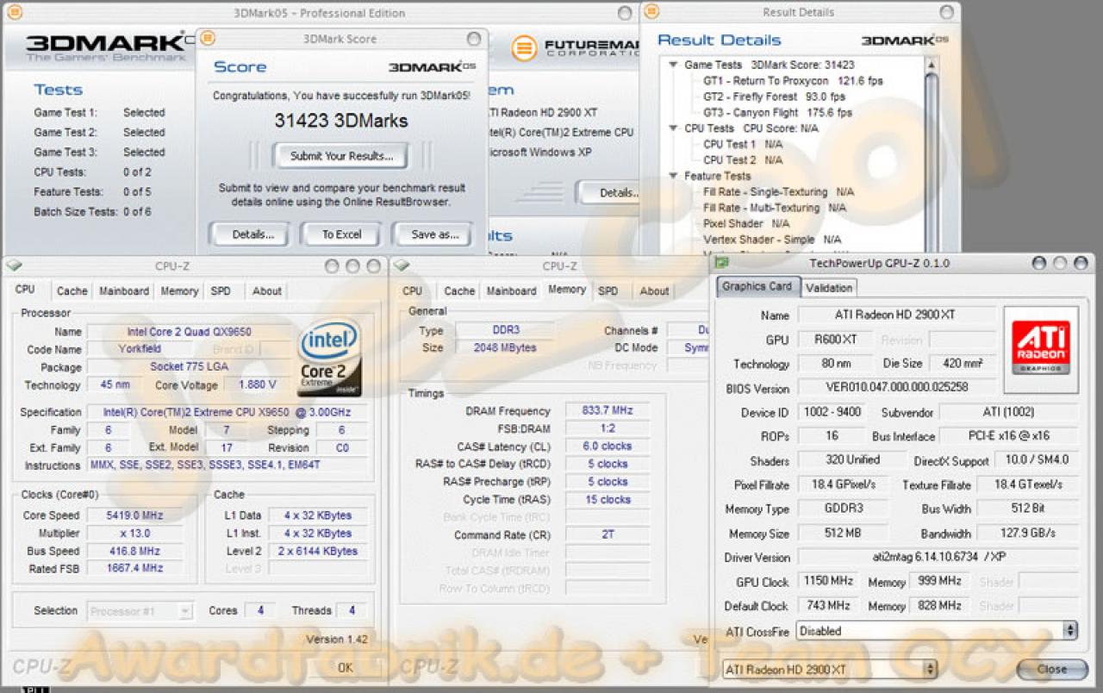The width and height of the screenshot is (1103, 693).
Task: Click Core Speed 5419.0 MHz value
Action: 134,515
